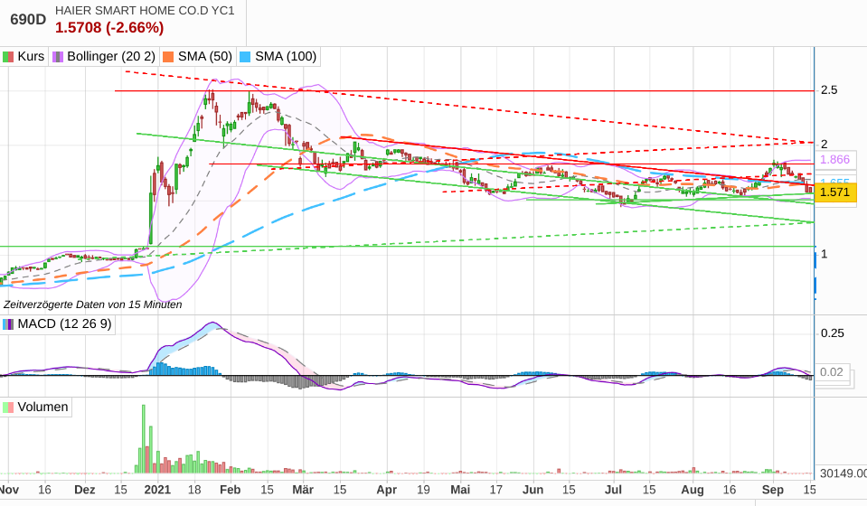Click the Aug date axis label

coord(693,490)
